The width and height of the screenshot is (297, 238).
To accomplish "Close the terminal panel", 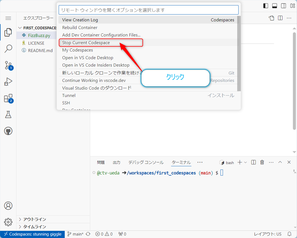I will (x=289, y=162).
